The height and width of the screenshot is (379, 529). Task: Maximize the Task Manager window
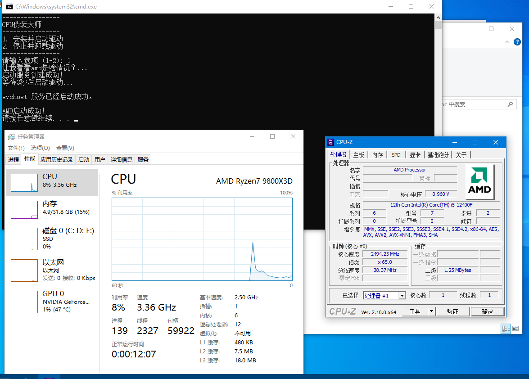(x=272, y=136)
